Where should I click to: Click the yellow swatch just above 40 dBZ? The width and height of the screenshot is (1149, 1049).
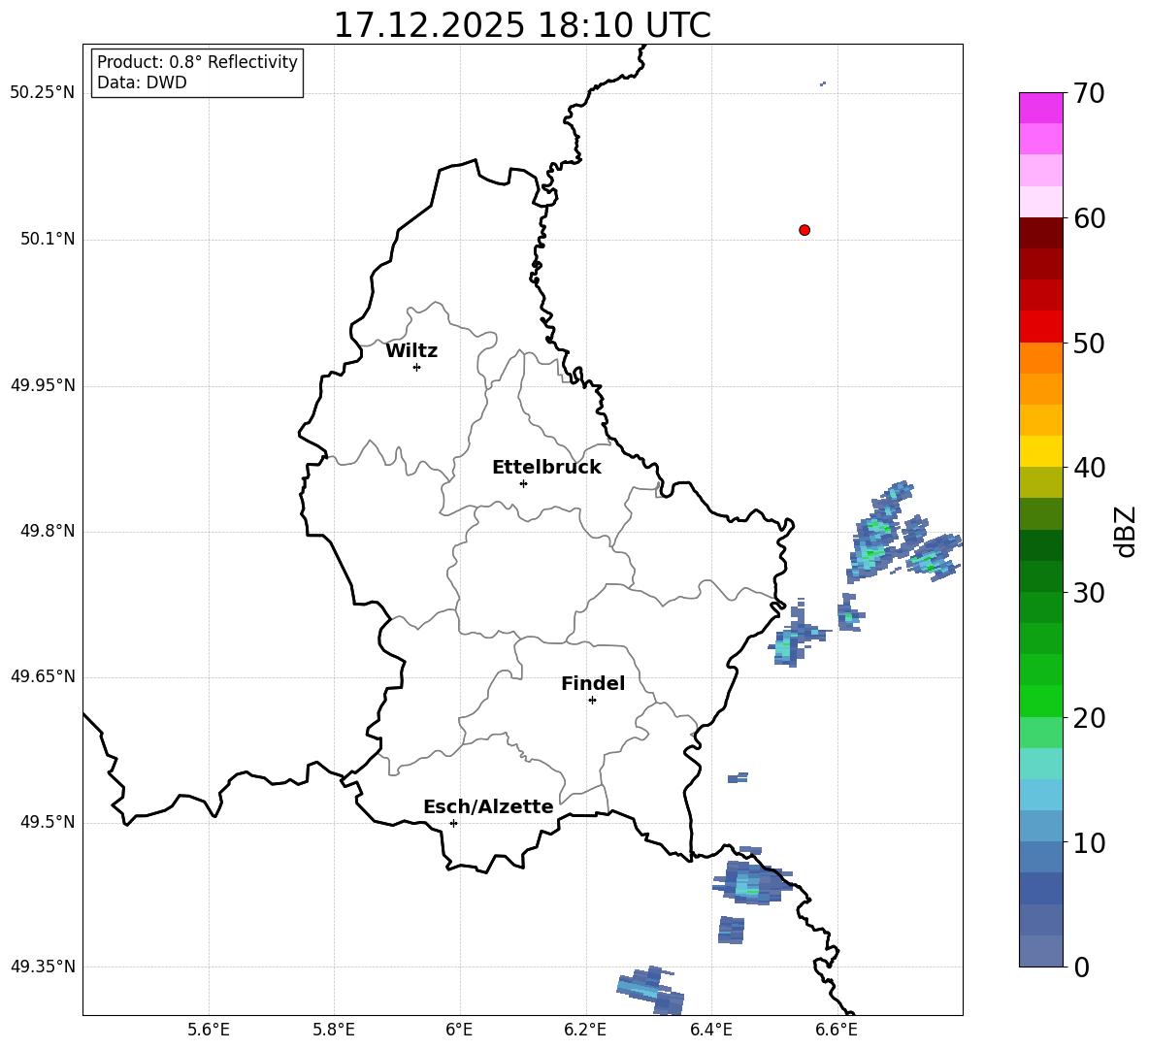click(x=1040, y=451)
